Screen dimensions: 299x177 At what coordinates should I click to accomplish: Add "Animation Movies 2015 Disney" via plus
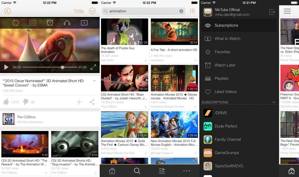tap(195, 107)
